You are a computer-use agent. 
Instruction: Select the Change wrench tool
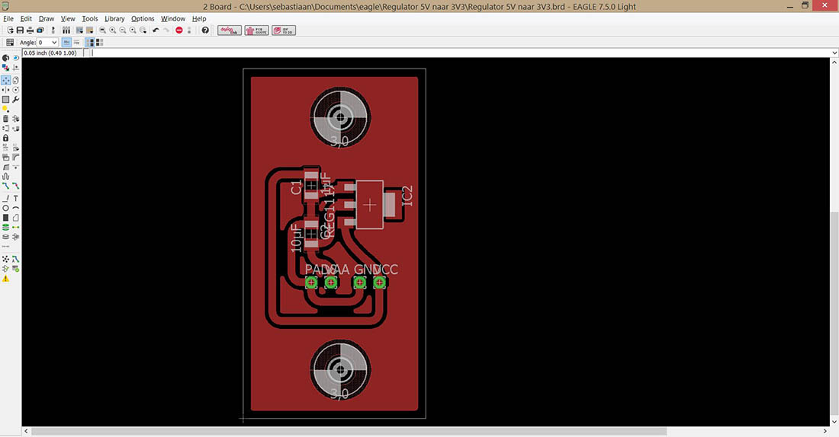click(15, 100)
